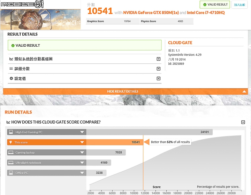Screen dimensions: 251x195
Task: Open the Gaming laptop dropdown arrow
Action: tap(82, 152)
